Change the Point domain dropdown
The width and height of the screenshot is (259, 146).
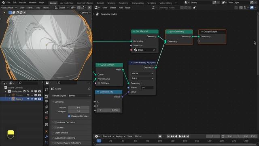coord(142,78)
